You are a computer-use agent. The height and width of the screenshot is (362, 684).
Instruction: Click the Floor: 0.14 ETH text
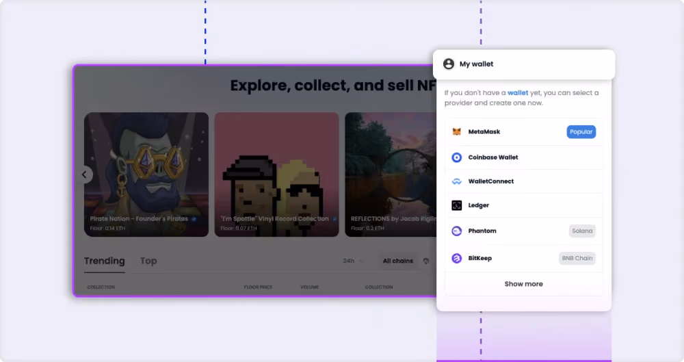click(x=108, y=228)
